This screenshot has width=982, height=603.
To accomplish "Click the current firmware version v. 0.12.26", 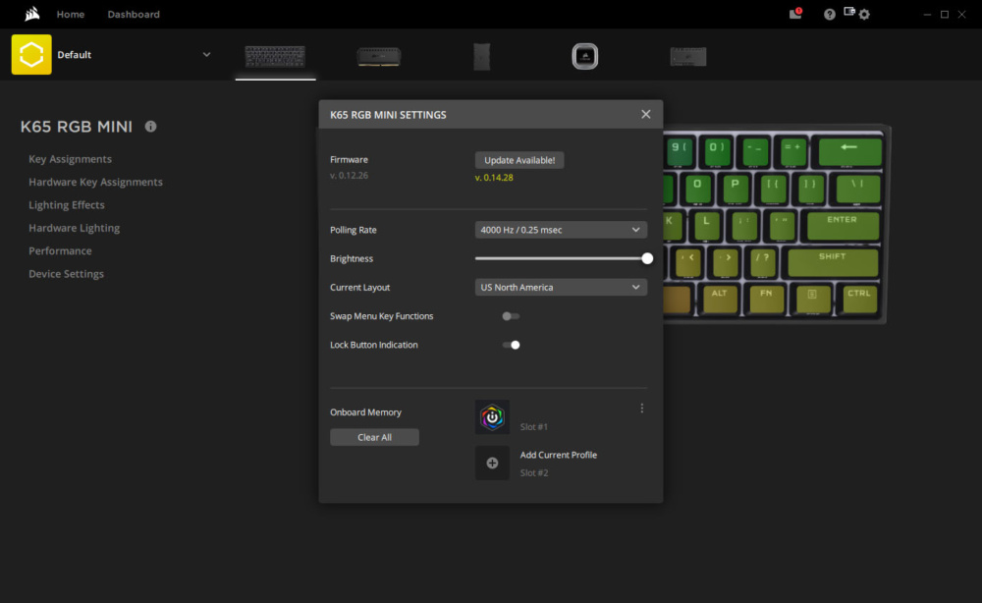I will click(x=349, y=176).
